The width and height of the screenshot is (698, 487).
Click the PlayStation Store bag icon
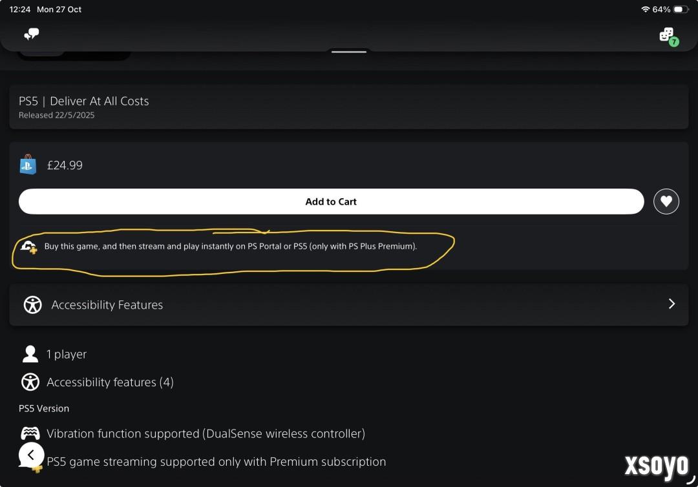point(28,165)
